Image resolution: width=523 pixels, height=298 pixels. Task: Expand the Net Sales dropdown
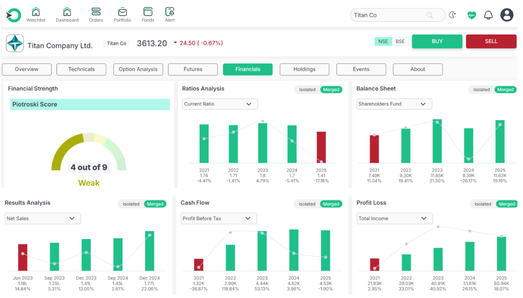[x=43, y=219]
